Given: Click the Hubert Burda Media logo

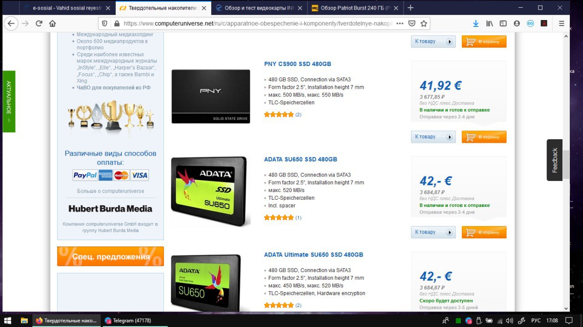Looking at the screenshot, I should coord(110,209).
